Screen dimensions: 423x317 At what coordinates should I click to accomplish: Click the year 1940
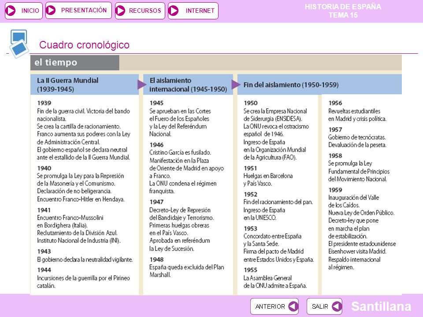[x=44, y=168]
